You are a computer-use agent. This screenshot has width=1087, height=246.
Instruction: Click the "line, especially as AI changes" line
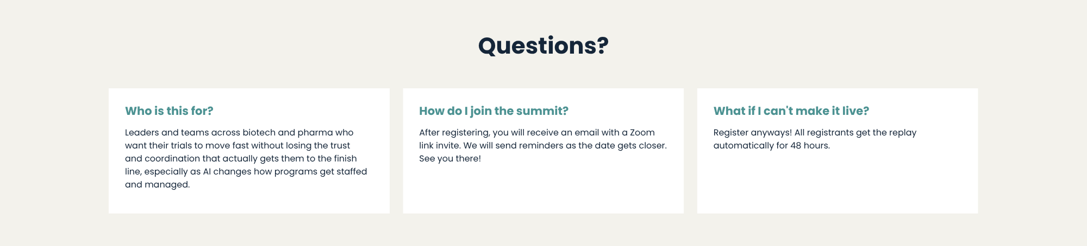coord(246,172)
